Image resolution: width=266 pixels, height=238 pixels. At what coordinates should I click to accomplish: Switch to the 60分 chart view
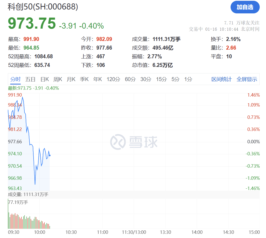(130, 79)
